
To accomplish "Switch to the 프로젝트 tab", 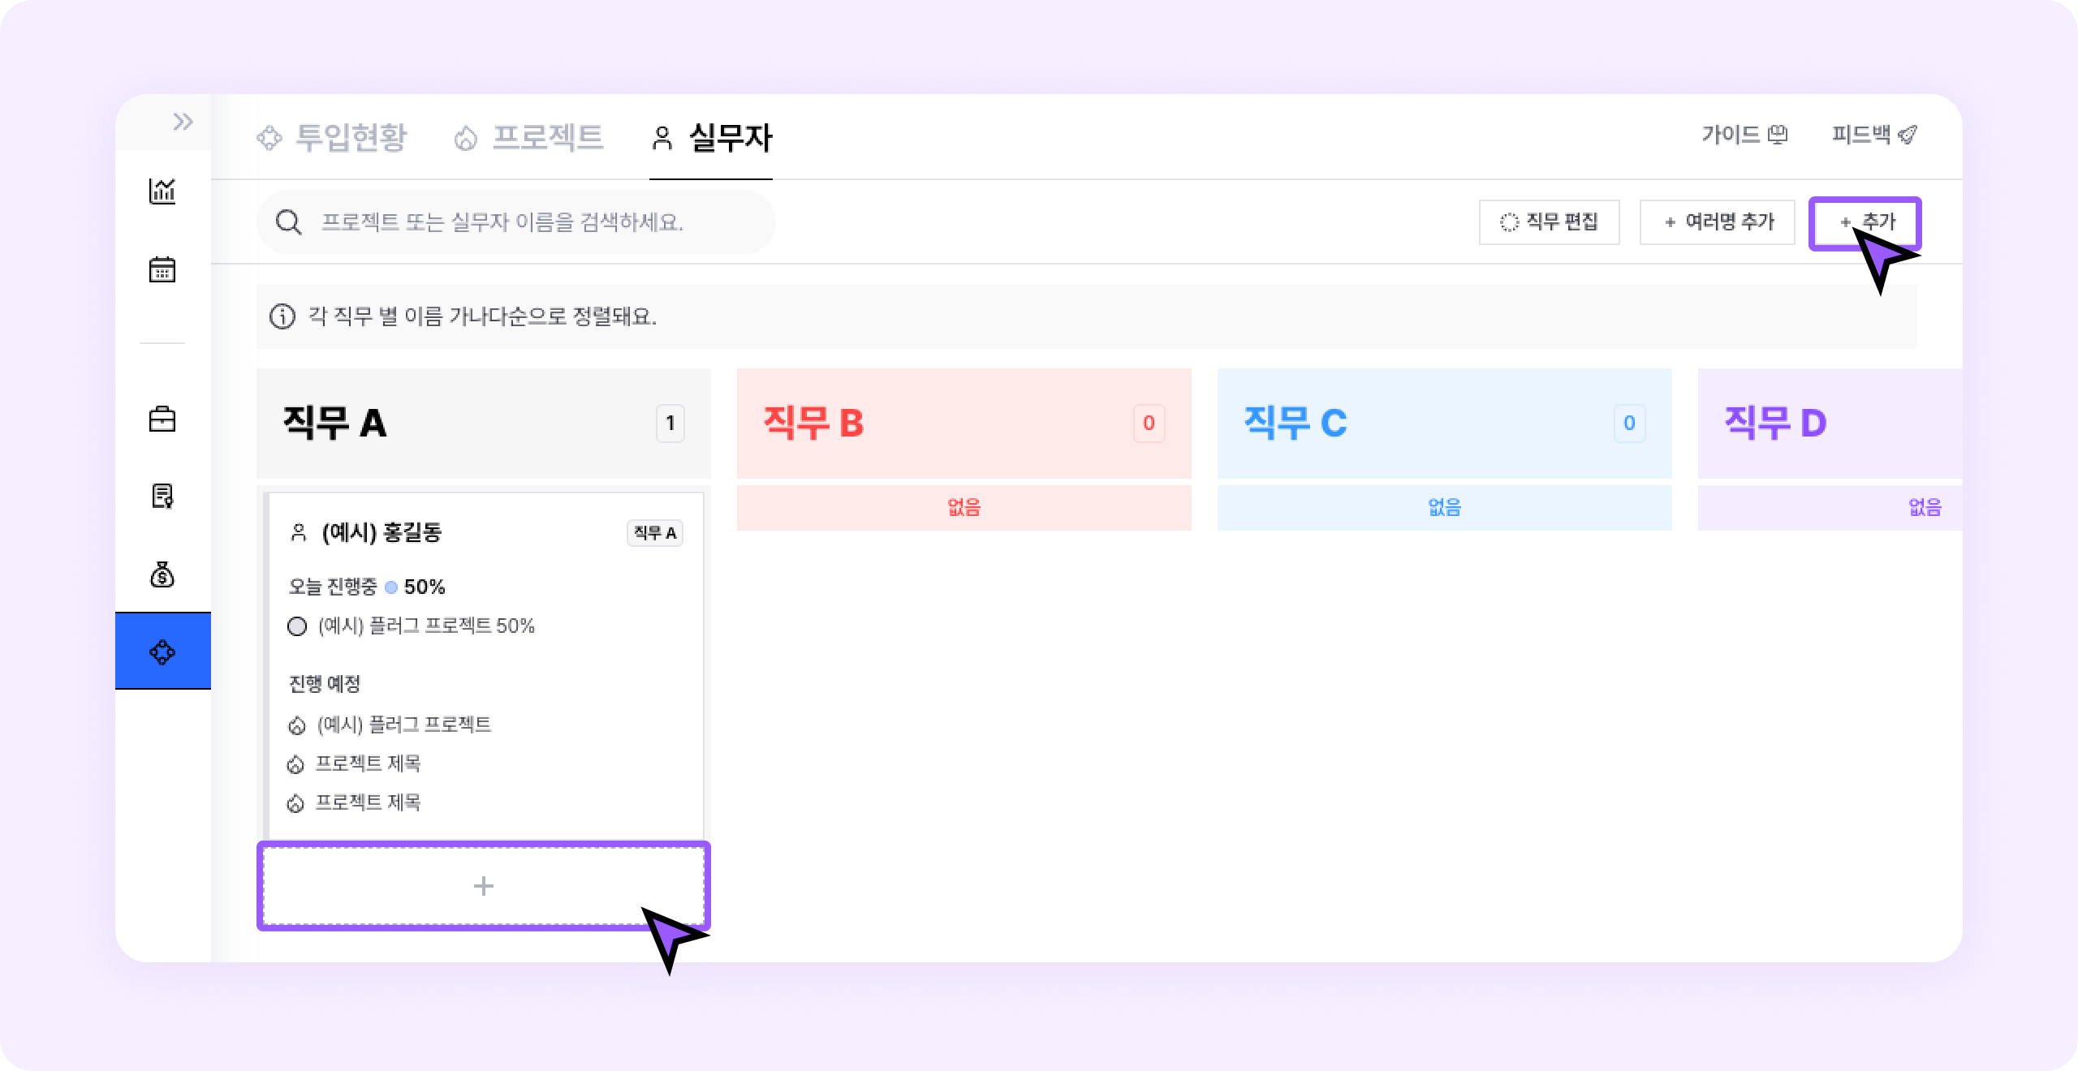I will 528,137.
